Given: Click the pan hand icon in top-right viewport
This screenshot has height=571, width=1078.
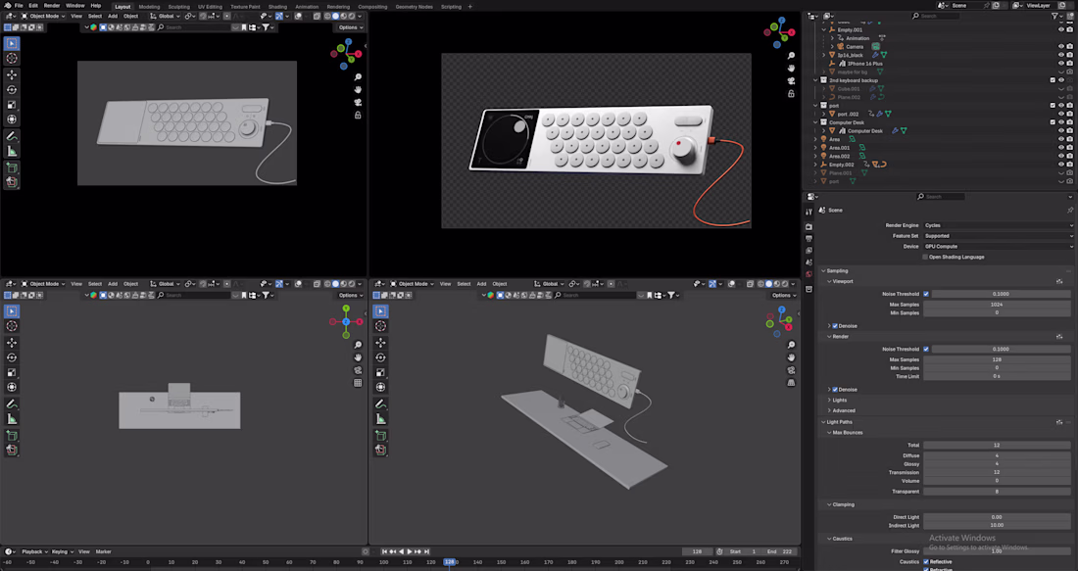Looking at the screenshot, I should 791,68.
